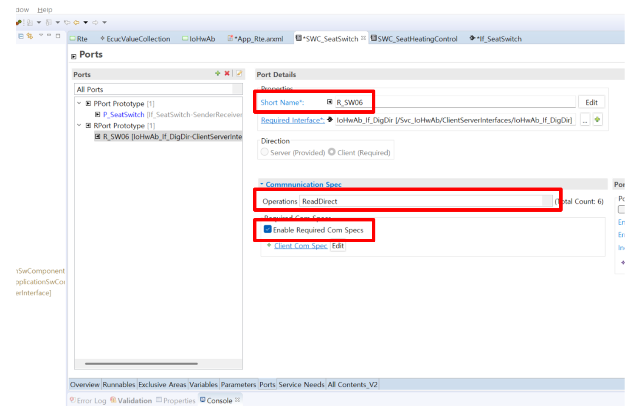
Task: Open the Operations ReadDirect dropdown
Action: pyautogui.click(x=547, y=201)
